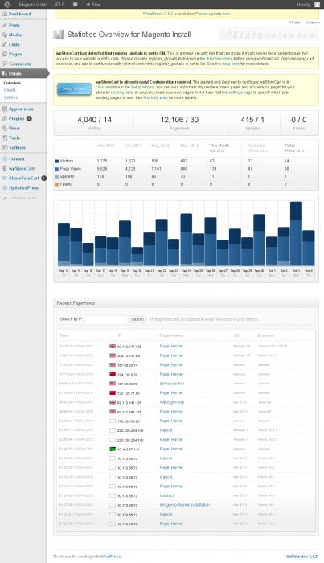
Task: Open the user avatar in admin bar
Action: coord(318,4)
